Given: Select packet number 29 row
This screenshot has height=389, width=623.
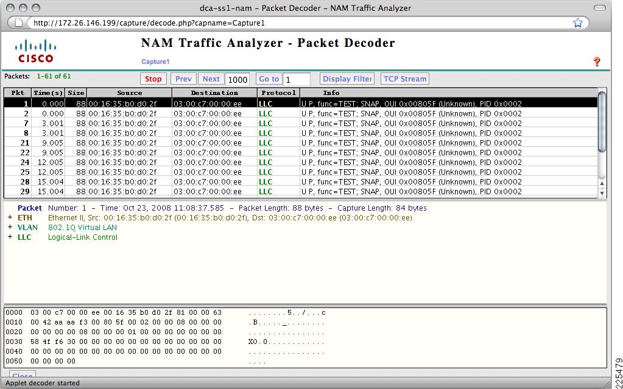Looking at the screenshot, I should pyautogui.click(x=301, y=192).
